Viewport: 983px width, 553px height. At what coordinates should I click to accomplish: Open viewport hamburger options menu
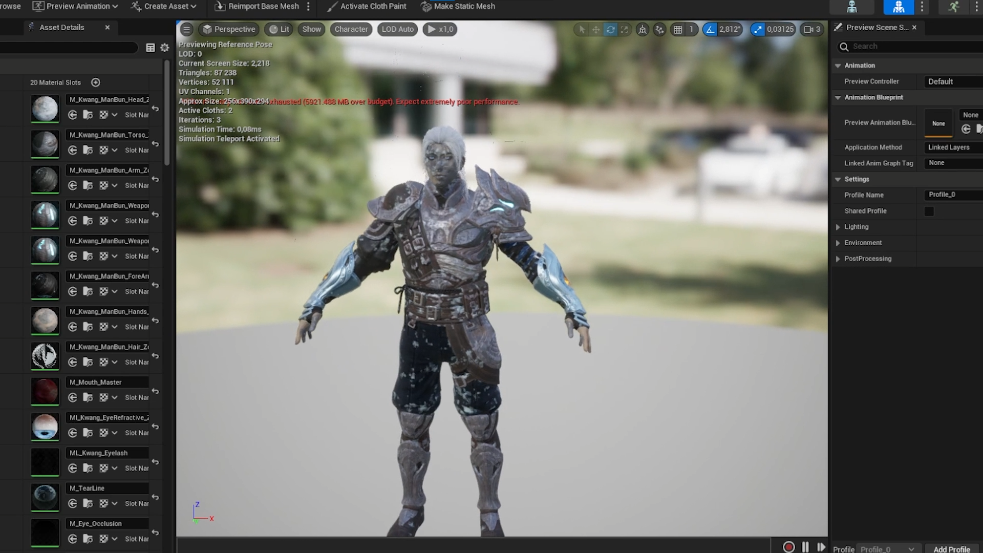187,30
